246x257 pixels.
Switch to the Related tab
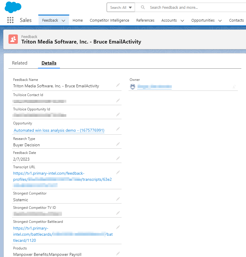point(20,63)
